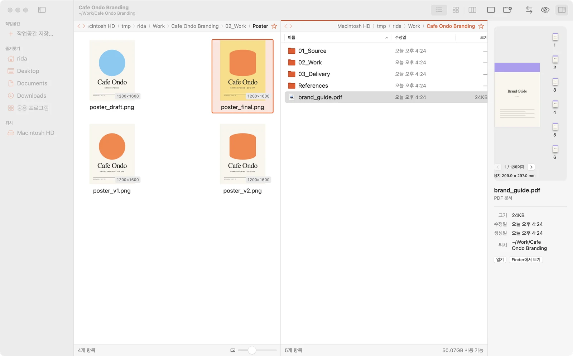Go back in right pane
573x356 pixels.
point(286,26)
